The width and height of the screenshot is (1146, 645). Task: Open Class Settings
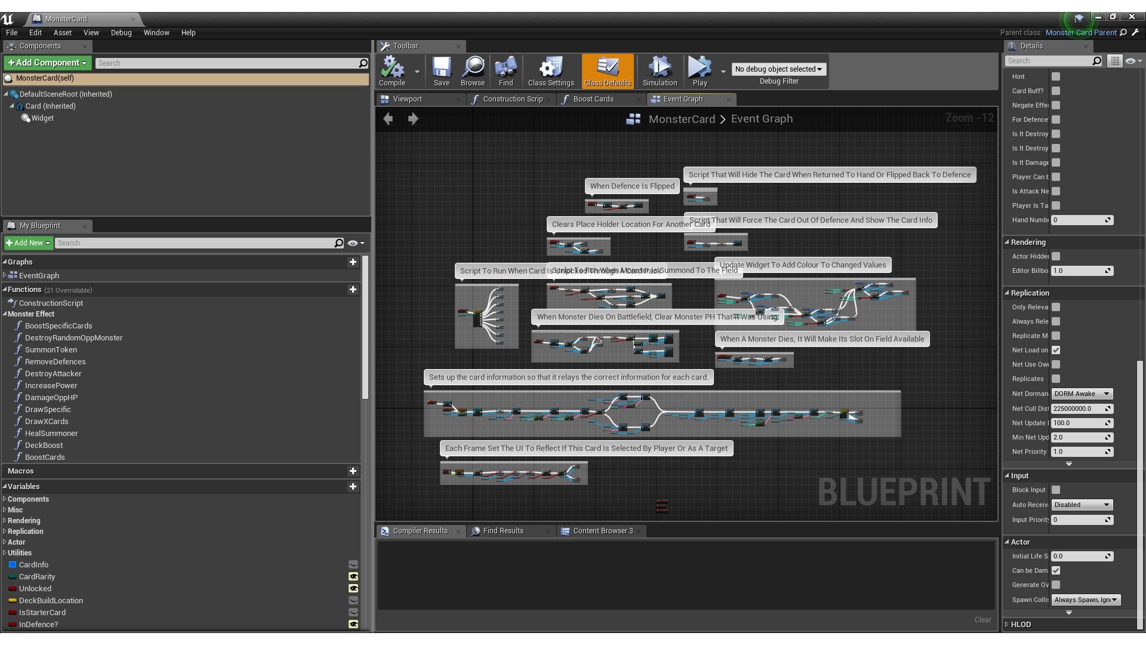coord(550,70)
